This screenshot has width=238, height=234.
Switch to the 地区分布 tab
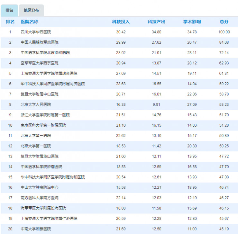31,10
